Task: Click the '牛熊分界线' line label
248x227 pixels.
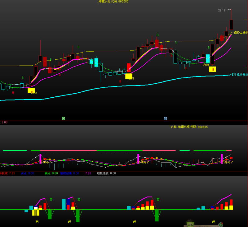Action: click(x=240, y=75)
